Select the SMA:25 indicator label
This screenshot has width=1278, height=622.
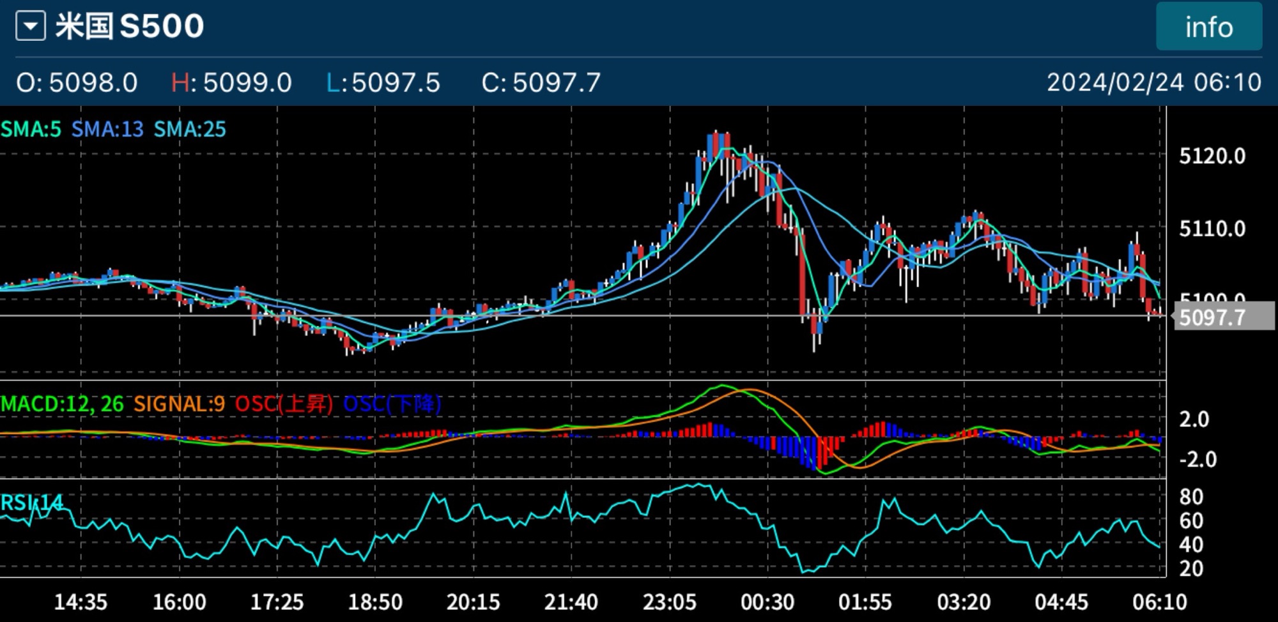[x=190, y=130]
